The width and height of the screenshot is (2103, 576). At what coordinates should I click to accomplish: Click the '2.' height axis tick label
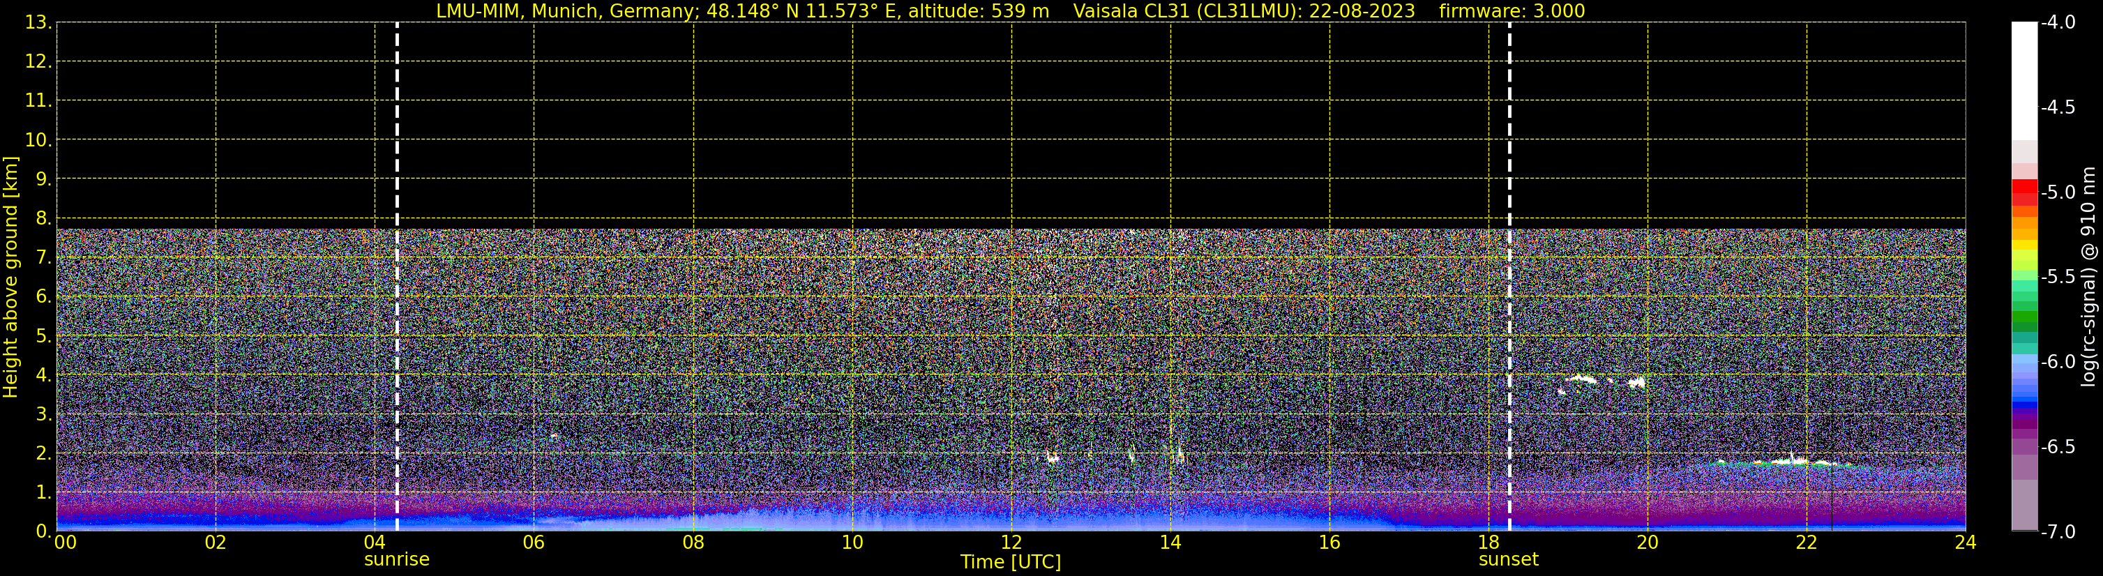click(x=43, y=454)
